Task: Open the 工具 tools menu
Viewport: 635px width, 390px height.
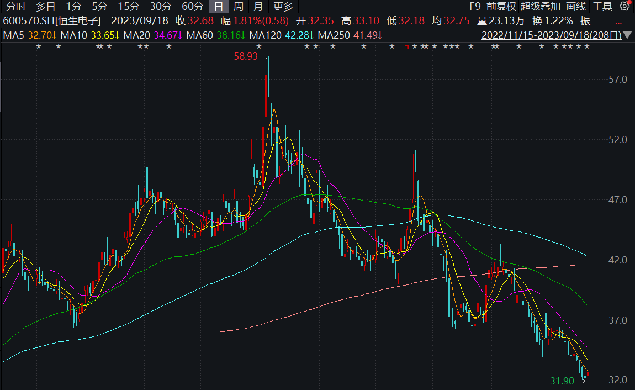Action: click(602, 7)
